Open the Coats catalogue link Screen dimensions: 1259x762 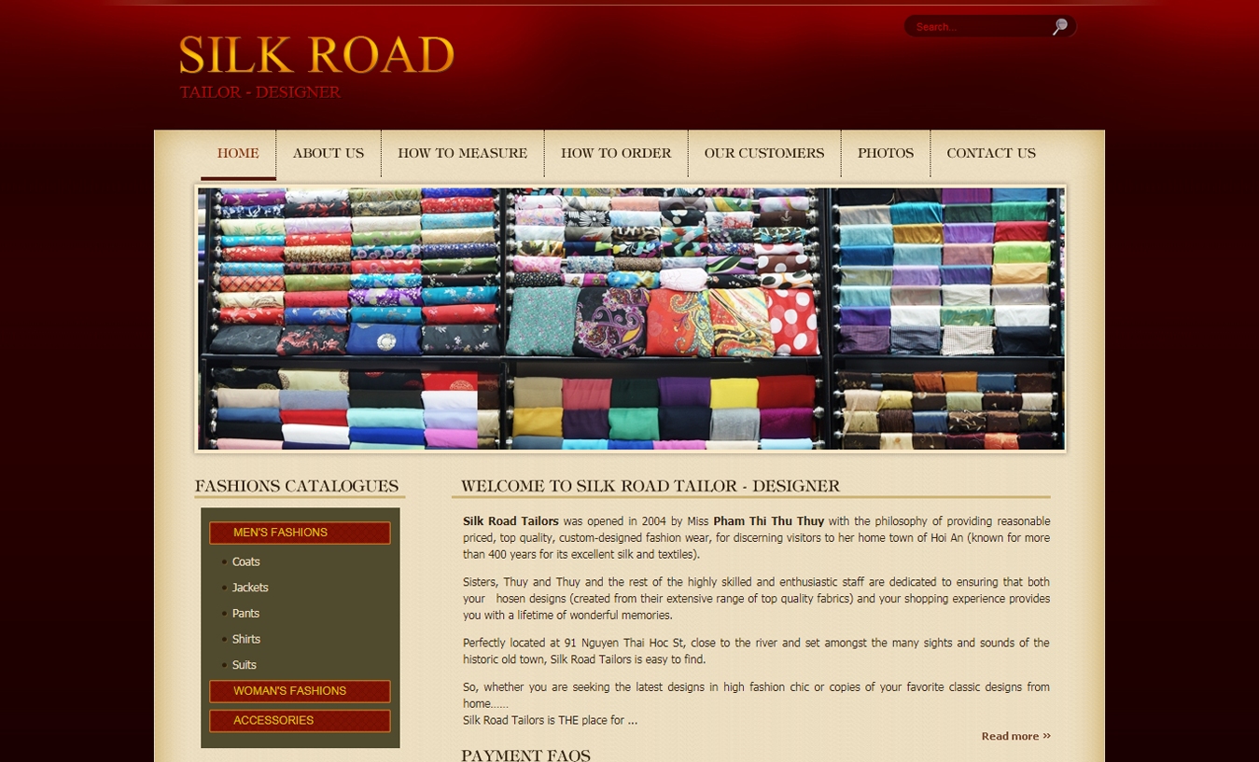(246, 562)
